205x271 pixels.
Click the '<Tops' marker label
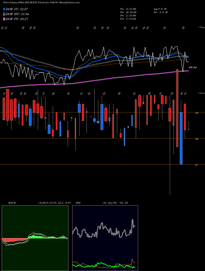coord(201,28)
